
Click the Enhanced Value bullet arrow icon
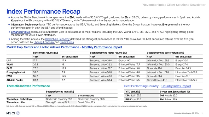click(x=9, y=32)
